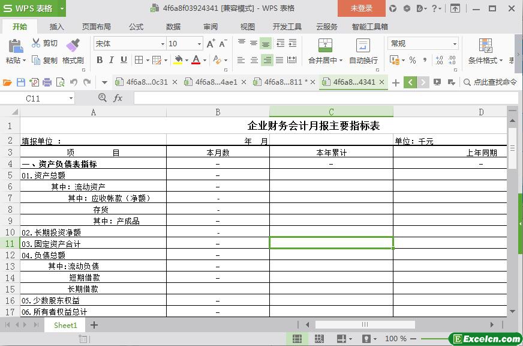Screen dimensions: 523x346
Task: Click the insert function fx icon
Action: pos(118,98)
